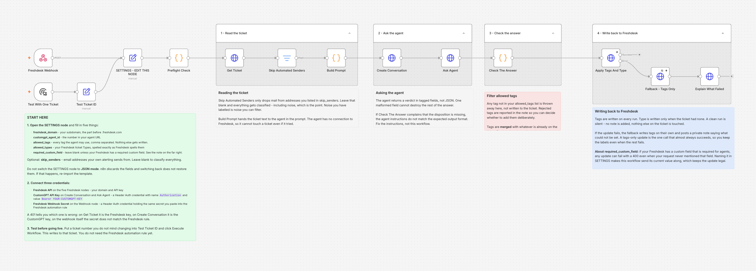The width and height of the screenshot is (756, 271).
Task: Click the allowed_tags setting text
Action: point(42,143)
